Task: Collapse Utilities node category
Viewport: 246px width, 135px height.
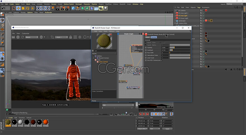Action: [94, 56]
